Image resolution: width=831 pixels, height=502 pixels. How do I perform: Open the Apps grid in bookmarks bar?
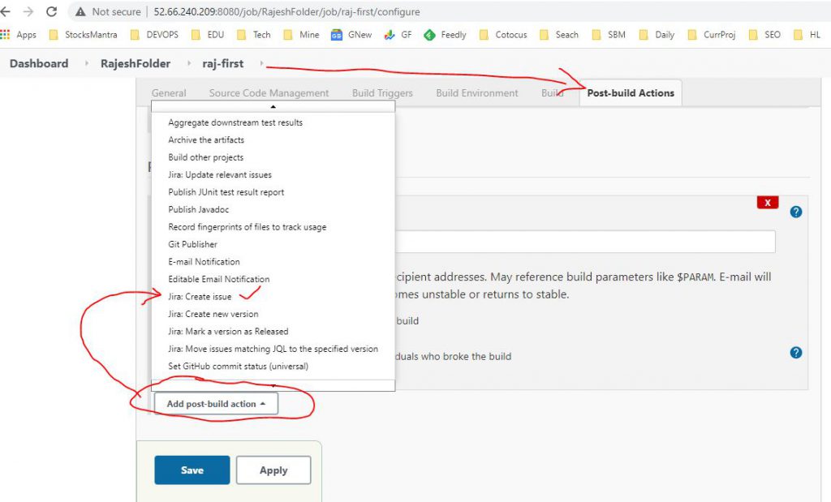click(6, 35)
